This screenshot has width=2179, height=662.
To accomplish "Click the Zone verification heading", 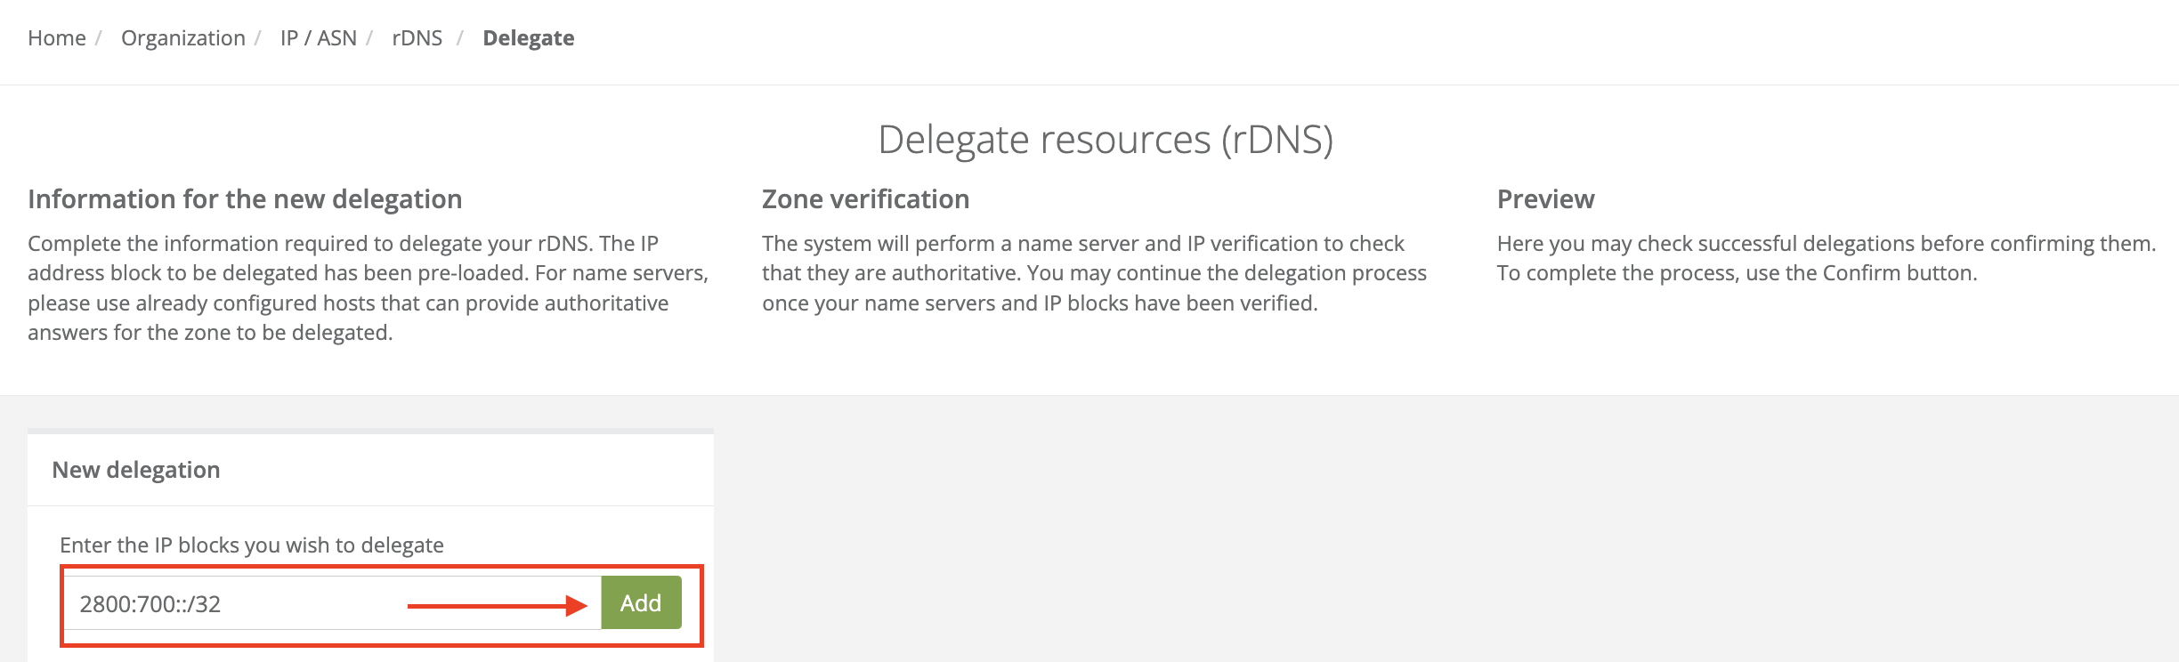I will [x=865, y=199].
